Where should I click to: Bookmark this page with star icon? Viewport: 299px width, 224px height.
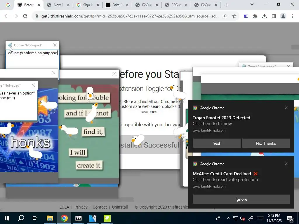(x=234, y=16)
